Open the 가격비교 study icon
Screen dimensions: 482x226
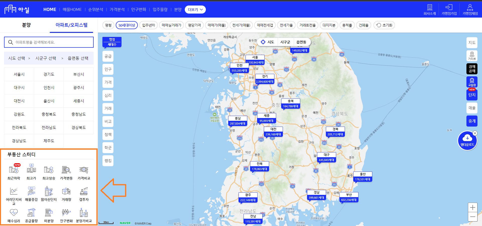(84, 170)
